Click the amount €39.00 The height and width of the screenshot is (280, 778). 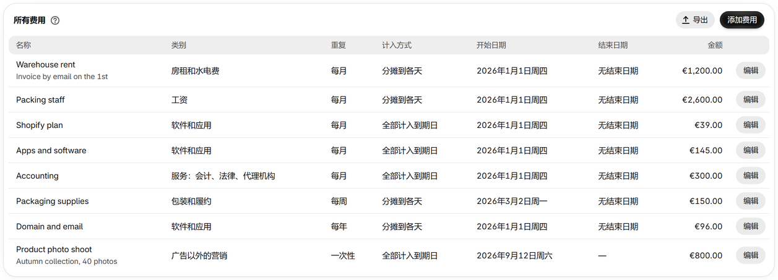click(x=708, y=125)
